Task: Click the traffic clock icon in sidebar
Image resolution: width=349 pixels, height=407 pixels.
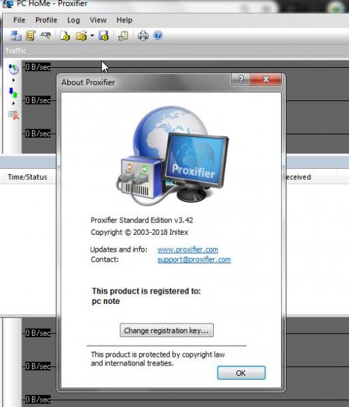Action: point(14,69)
